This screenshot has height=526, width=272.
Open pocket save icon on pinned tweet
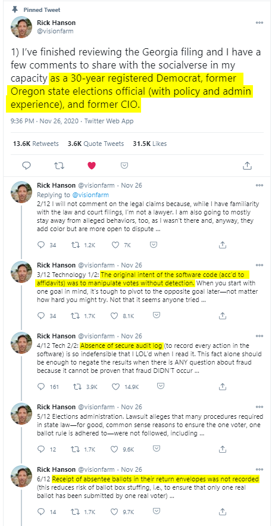point(124,166)
